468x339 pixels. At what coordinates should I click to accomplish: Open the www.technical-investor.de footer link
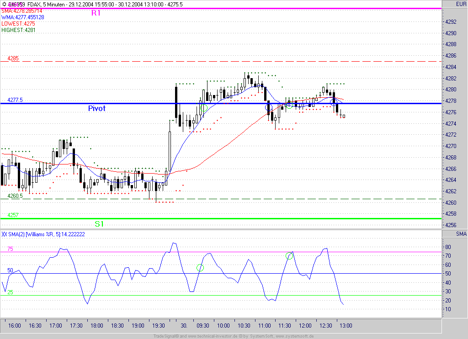(x=205, y=336)
